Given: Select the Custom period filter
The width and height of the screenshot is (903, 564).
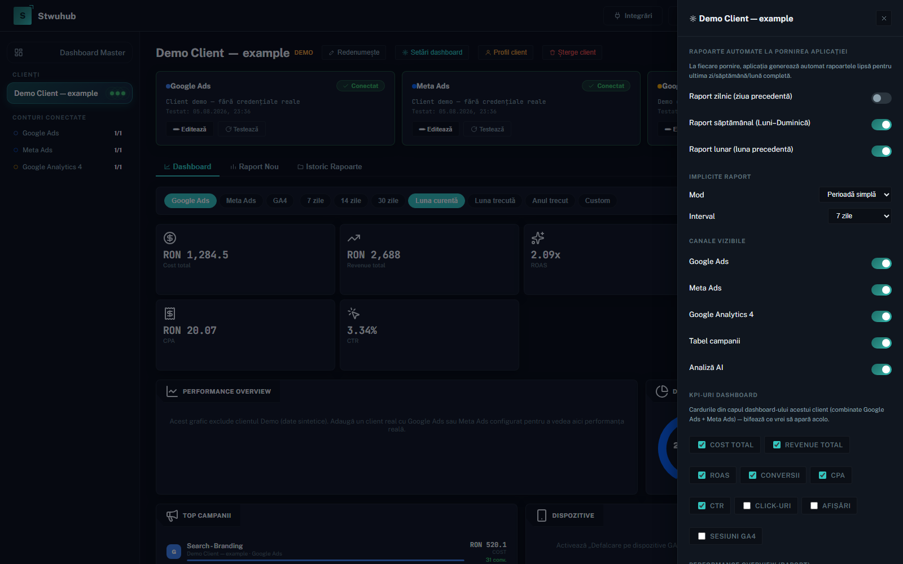Looking at the screenshot, I should (598, 201).
